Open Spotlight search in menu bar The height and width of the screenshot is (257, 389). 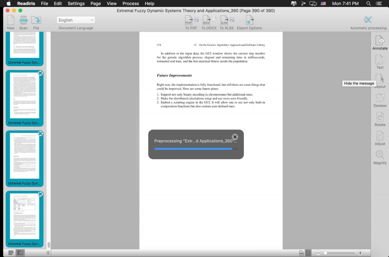tap(369, 3)
